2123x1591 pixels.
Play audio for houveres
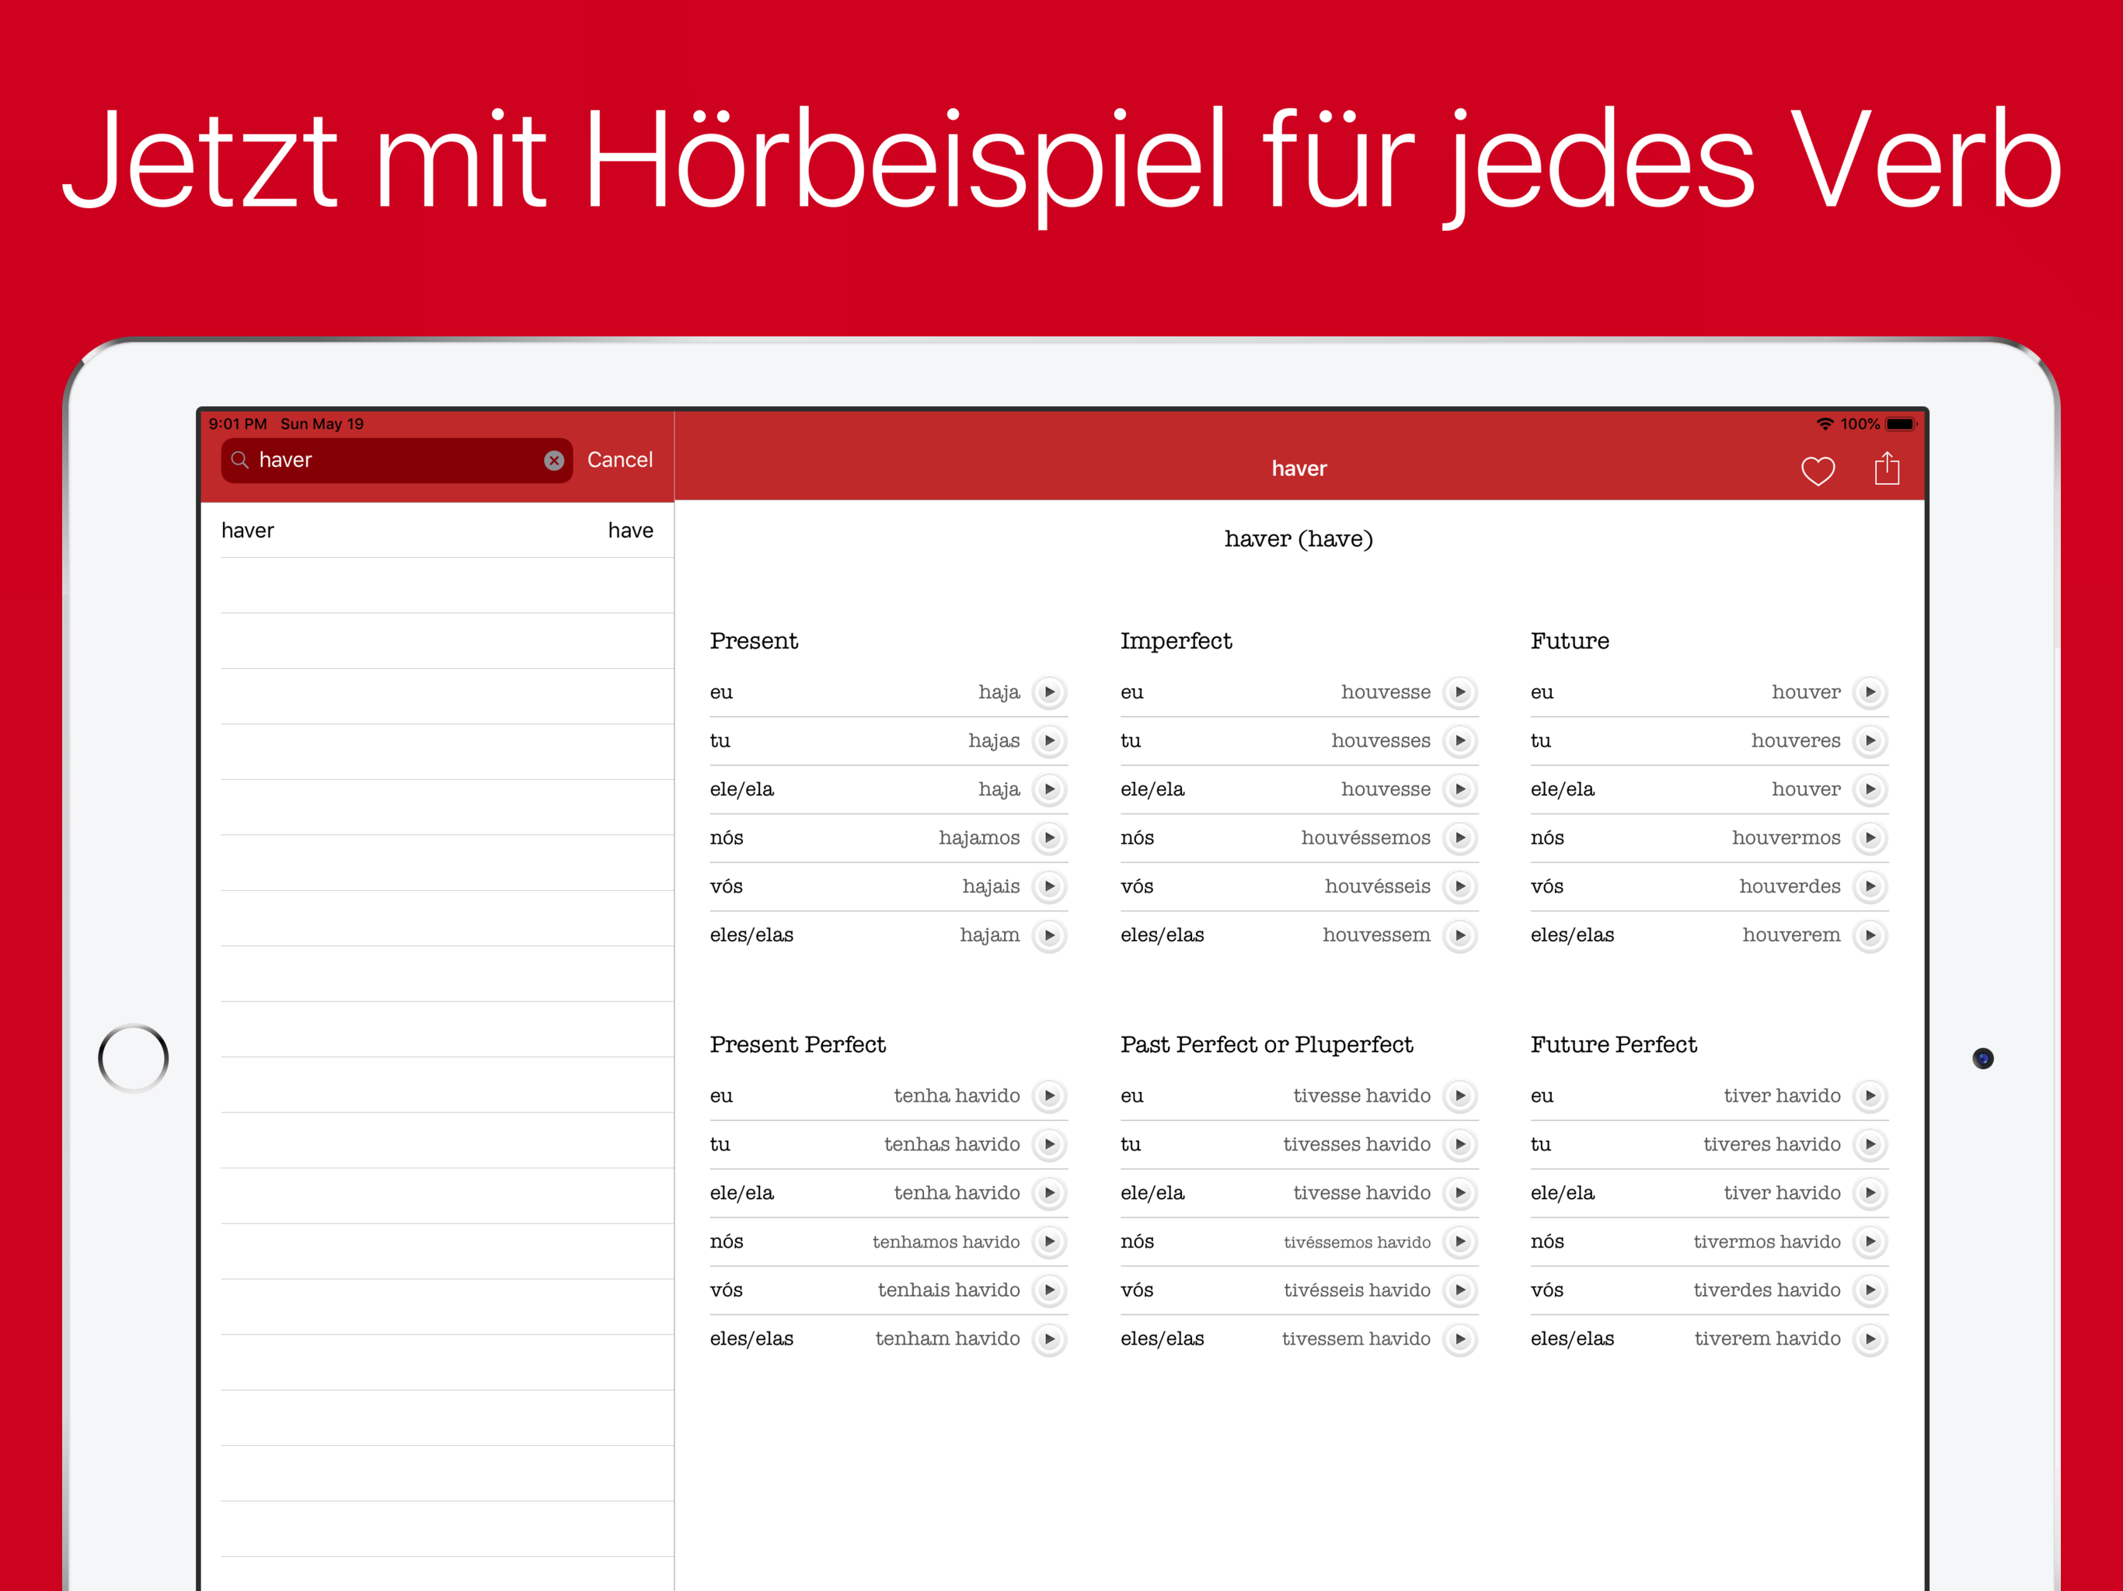(1870, 741)
